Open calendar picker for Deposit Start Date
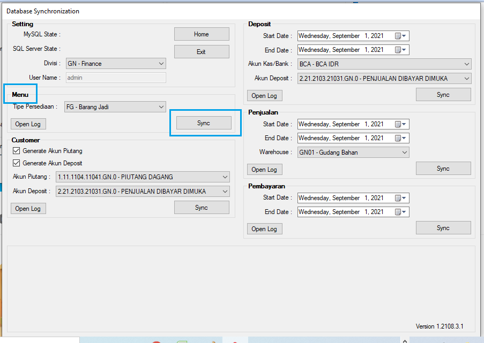This screenshot has height=343, width=484. [401, 36]
